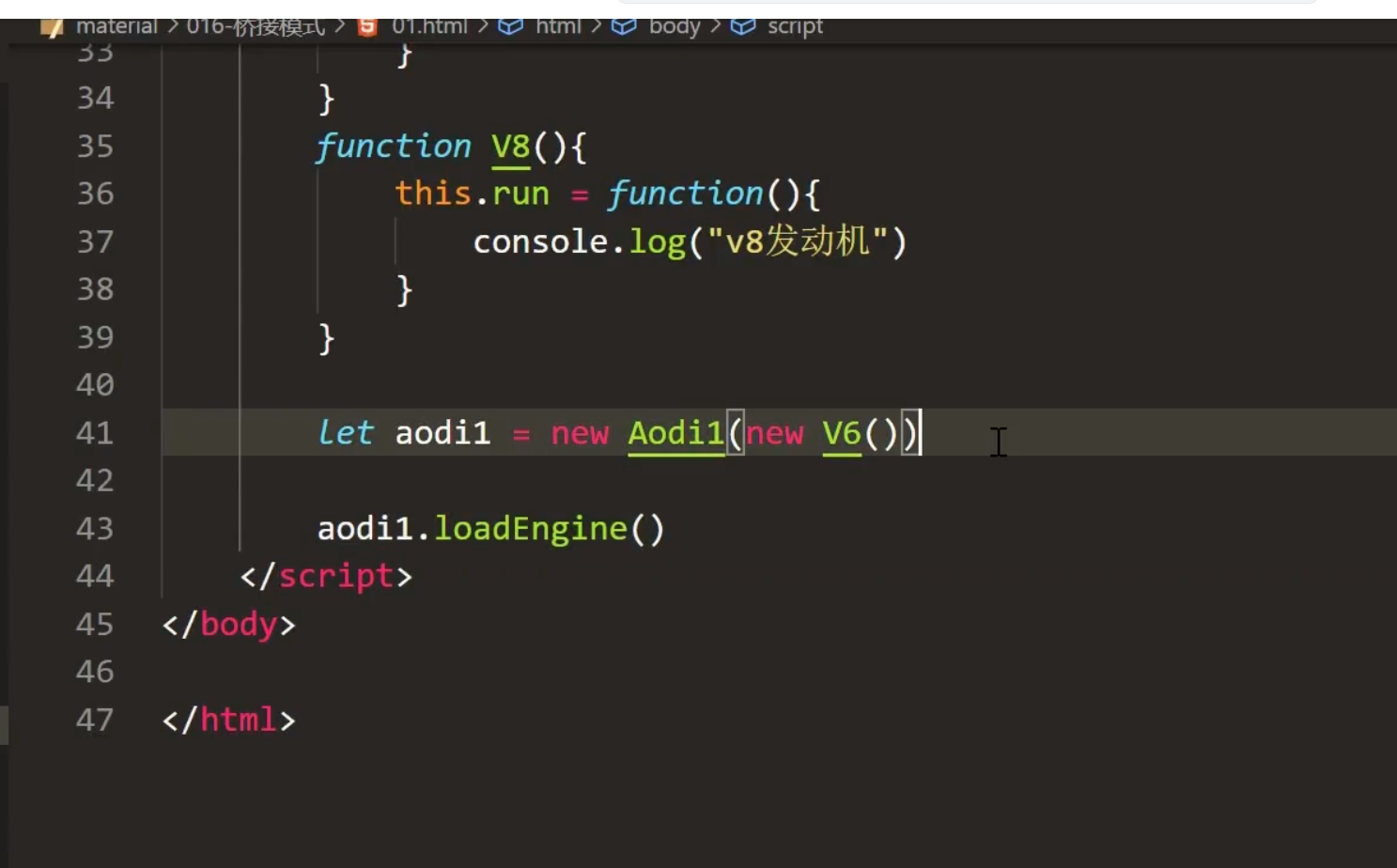Image resolution: width=1397 pixels, height=868 pixels.
Task: Select the script symbol breadcrumb
Action: pos(795,26)
